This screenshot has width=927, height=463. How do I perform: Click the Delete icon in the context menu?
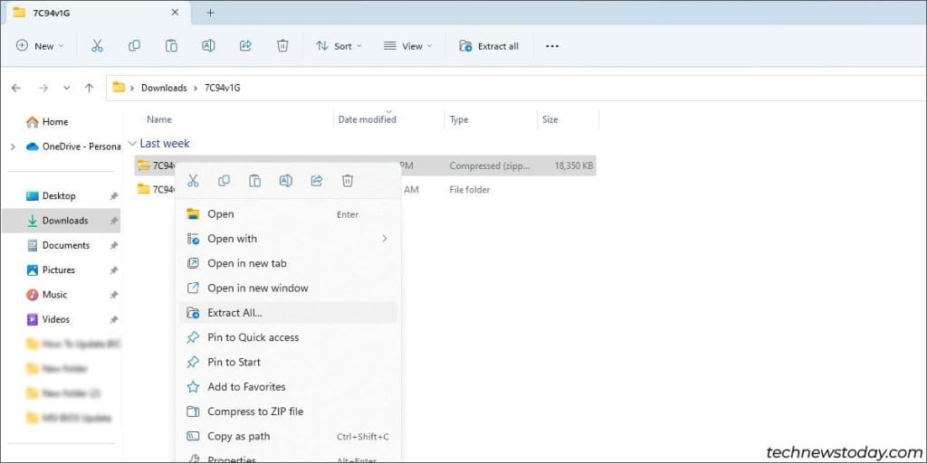click(347, 181)
